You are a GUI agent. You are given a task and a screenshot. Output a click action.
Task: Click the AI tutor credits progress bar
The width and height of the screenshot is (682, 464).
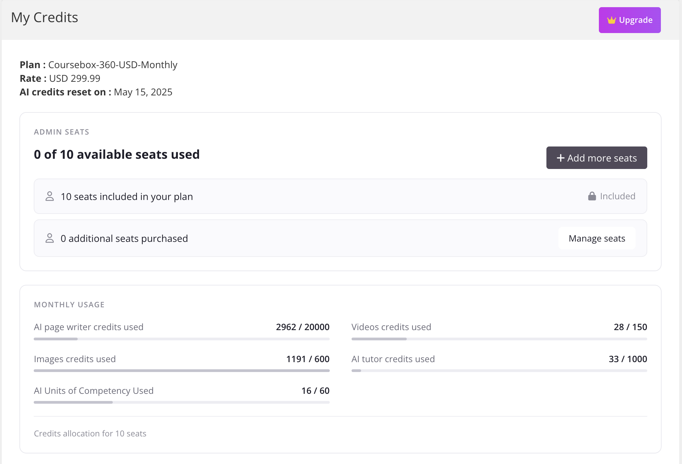[x=499, y=371]
